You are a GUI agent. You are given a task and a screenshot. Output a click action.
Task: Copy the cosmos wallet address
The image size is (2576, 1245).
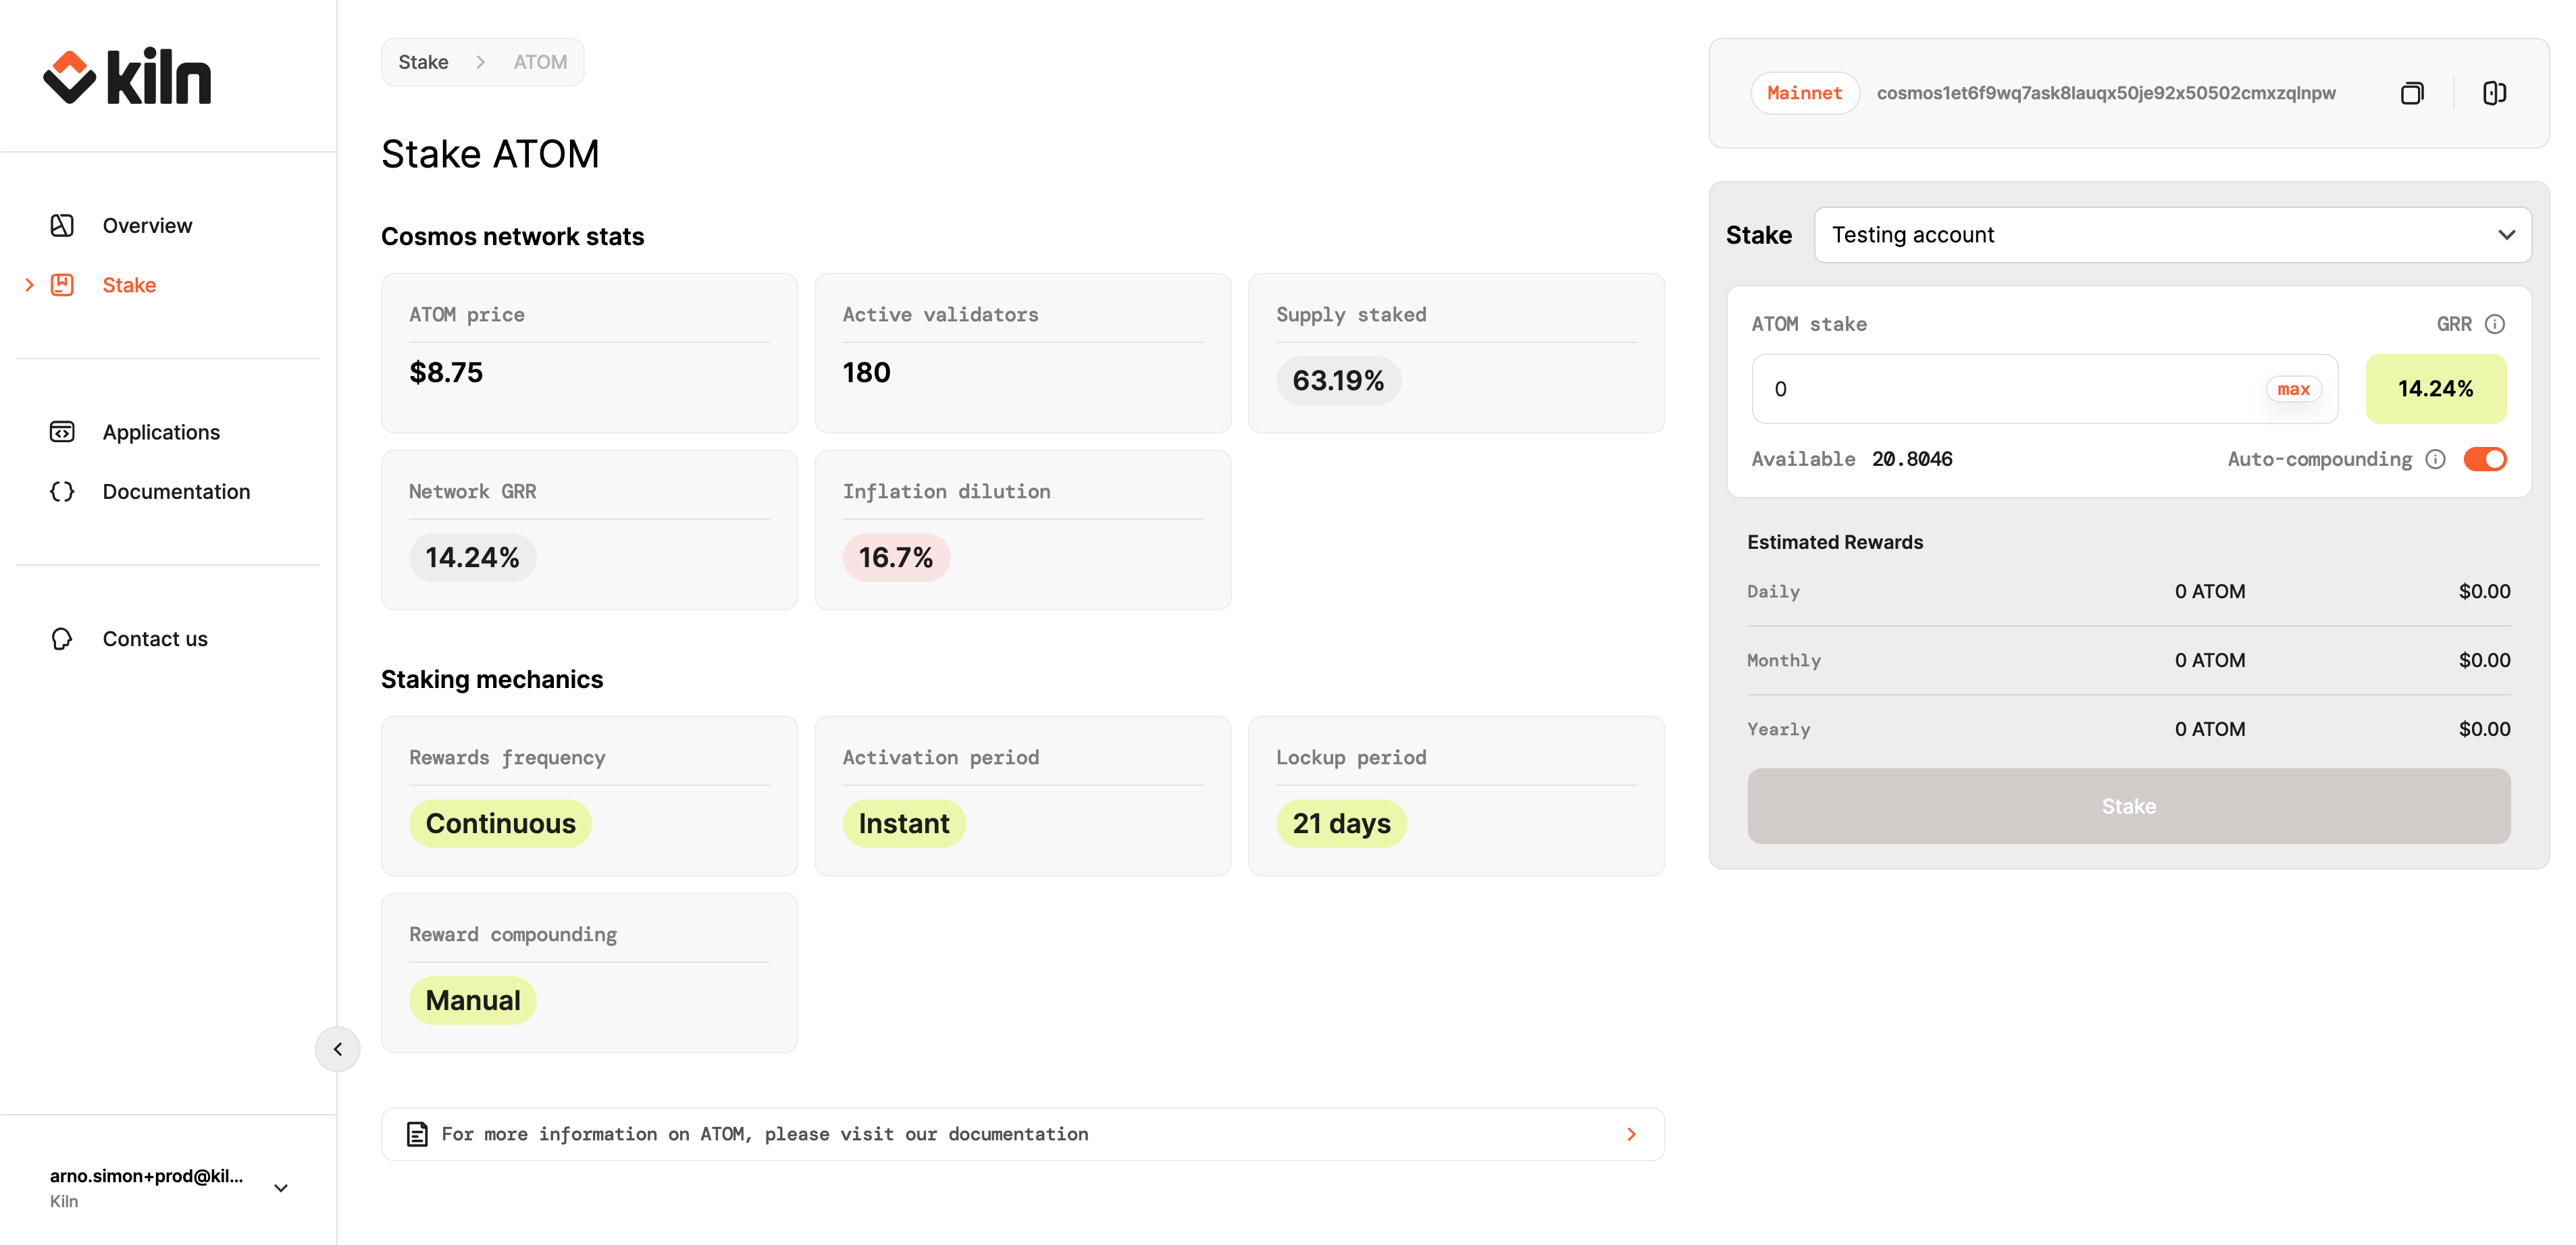pyautogui.click(x=2411, y=93)
